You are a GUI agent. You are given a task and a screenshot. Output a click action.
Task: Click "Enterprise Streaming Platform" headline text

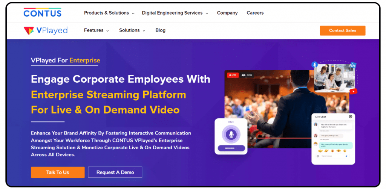click(x=109, y=95)
